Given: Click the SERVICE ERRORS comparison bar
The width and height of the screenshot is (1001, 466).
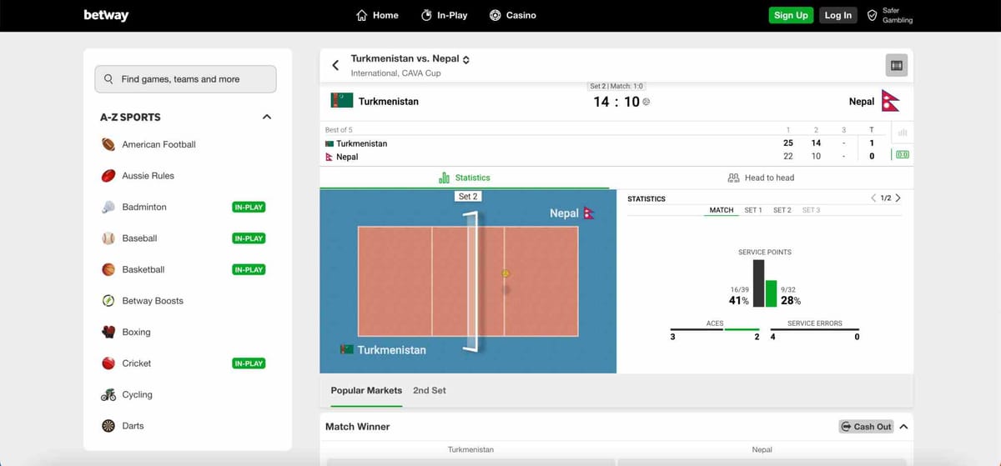Looking at the screenshot, I should tap(814, 330).
